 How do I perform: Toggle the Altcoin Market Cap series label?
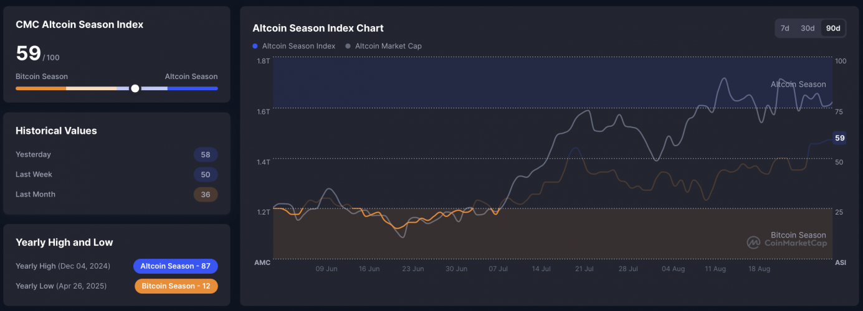coord(388,46)
